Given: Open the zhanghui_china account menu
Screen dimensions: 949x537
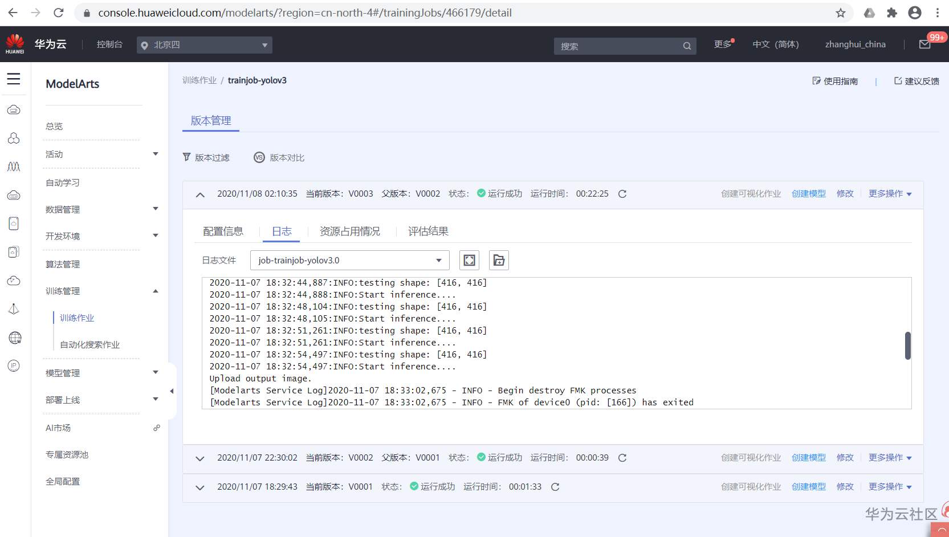Looking at the screenshot, I should coord(856,44).
